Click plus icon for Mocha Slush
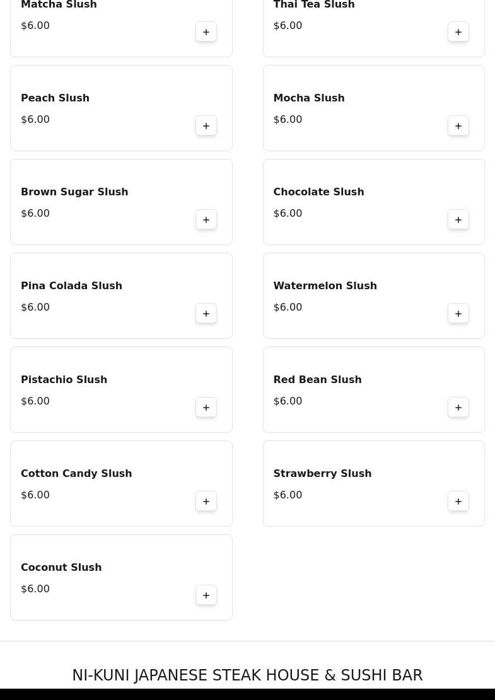This screenshot has width=495, height=700. (x=458, y=125)
